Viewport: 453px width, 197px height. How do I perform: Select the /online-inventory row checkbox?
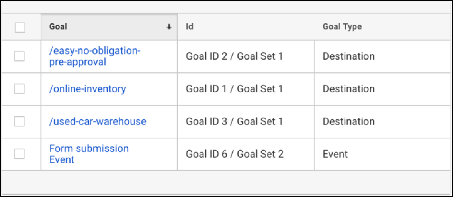[x=19, y=89]
